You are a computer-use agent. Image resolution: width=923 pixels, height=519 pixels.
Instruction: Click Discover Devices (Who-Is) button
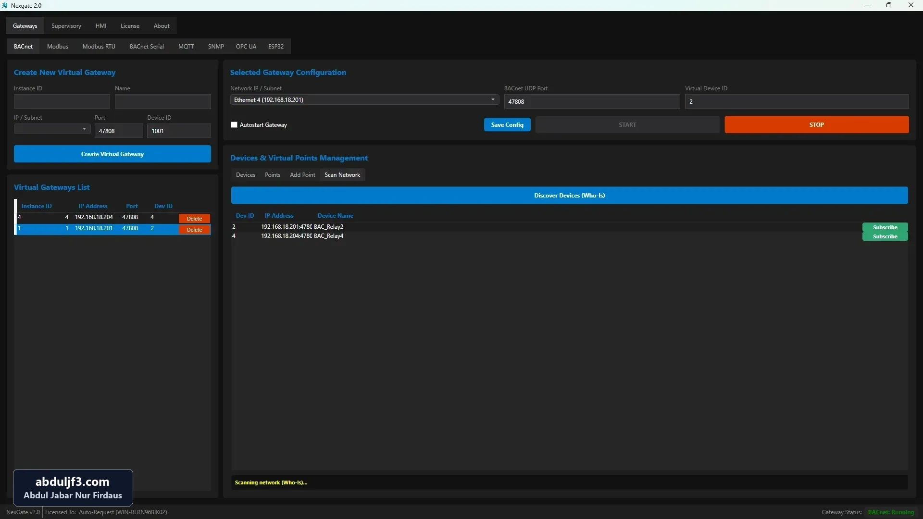569,196
